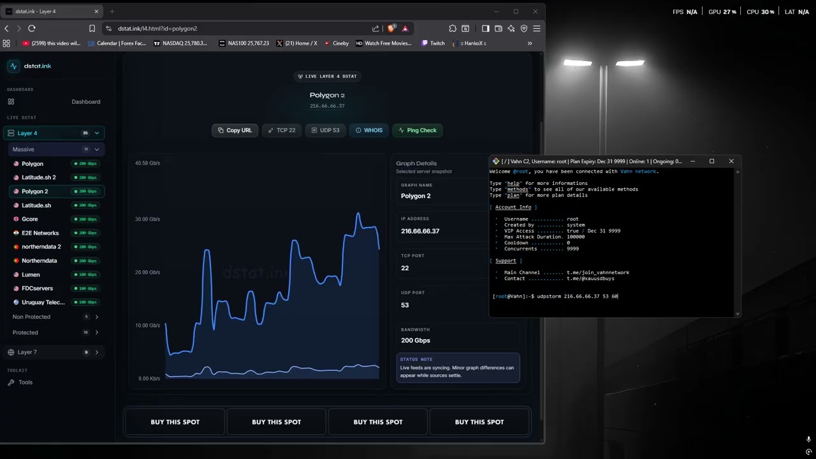Open the Dashboard menu item
Image resolution: width=816 pixels, height=459 pixels.
[x=54, y=101]
